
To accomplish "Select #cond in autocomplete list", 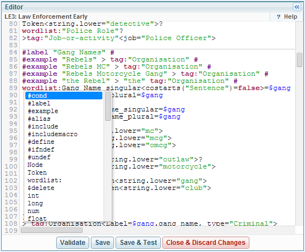I will [x=64, y=96].
